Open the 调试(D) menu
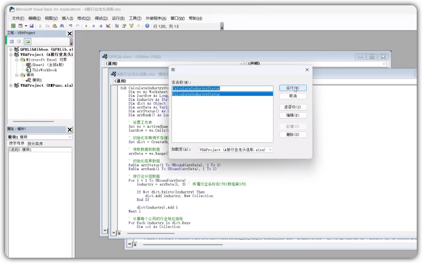 (x=101, y=19)
